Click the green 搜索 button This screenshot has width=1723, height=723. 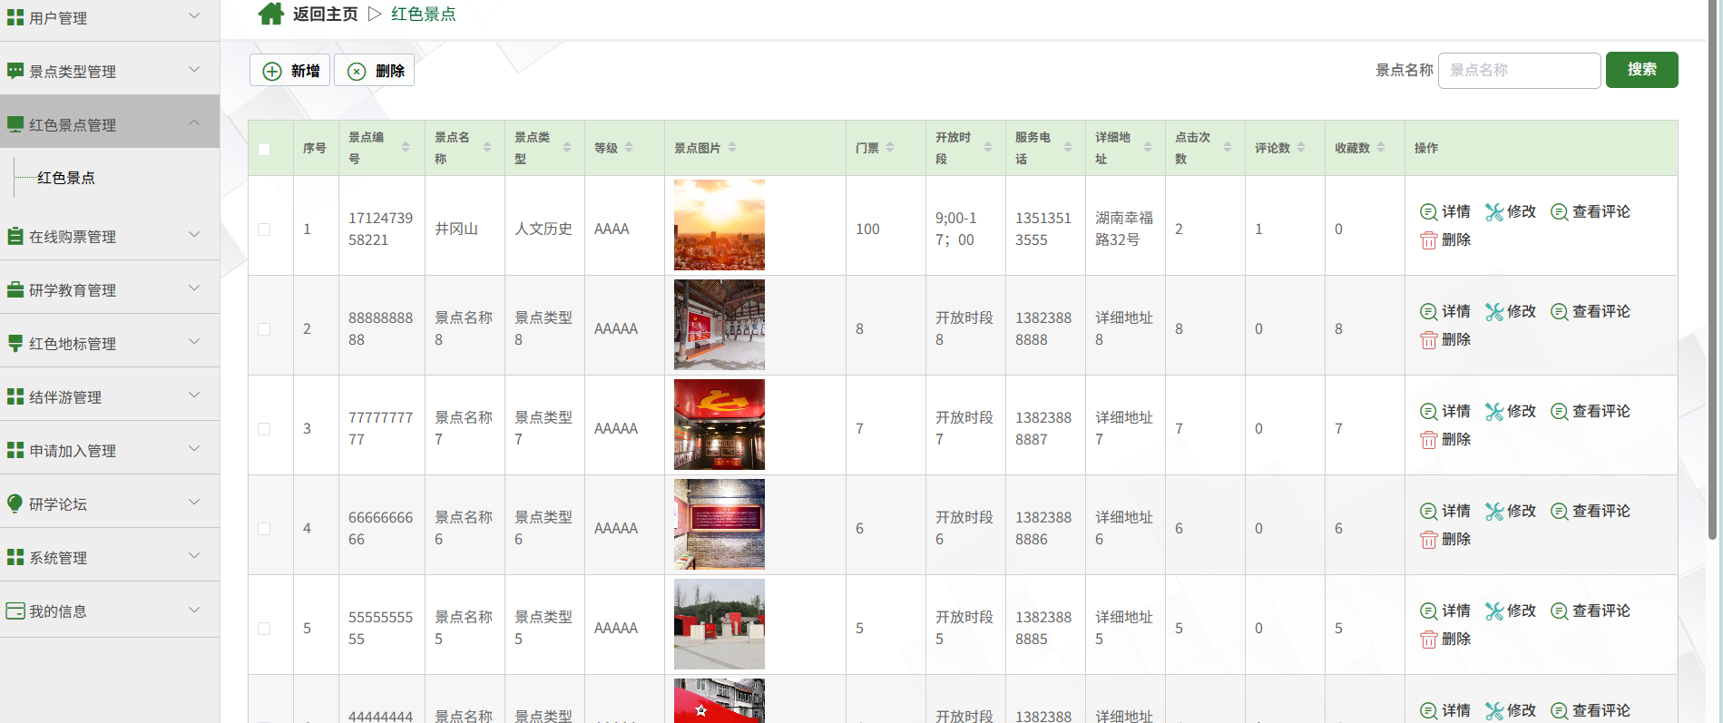(1641, 70)
